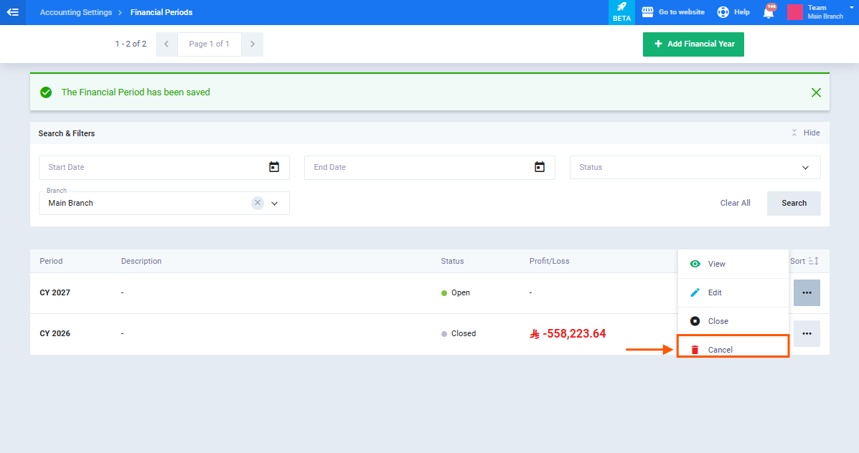The width and height of the screenshot is (859, 453).
Task: Choose Close in the context menu
Action: [x=733, y=321]
